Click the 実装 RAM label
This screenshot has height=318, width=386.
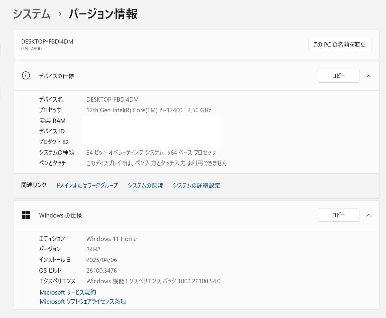(52, 121)
